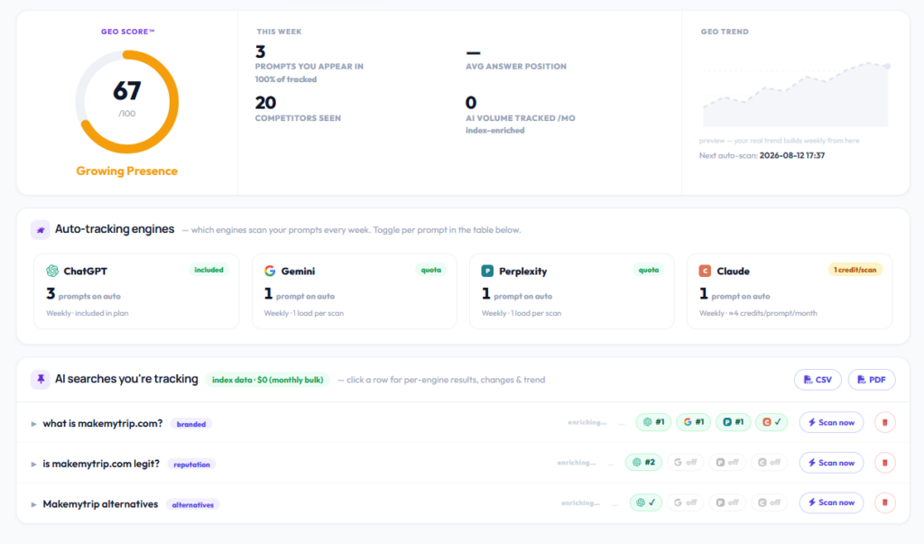Click the Gemini logo icon in engine card

270,272
